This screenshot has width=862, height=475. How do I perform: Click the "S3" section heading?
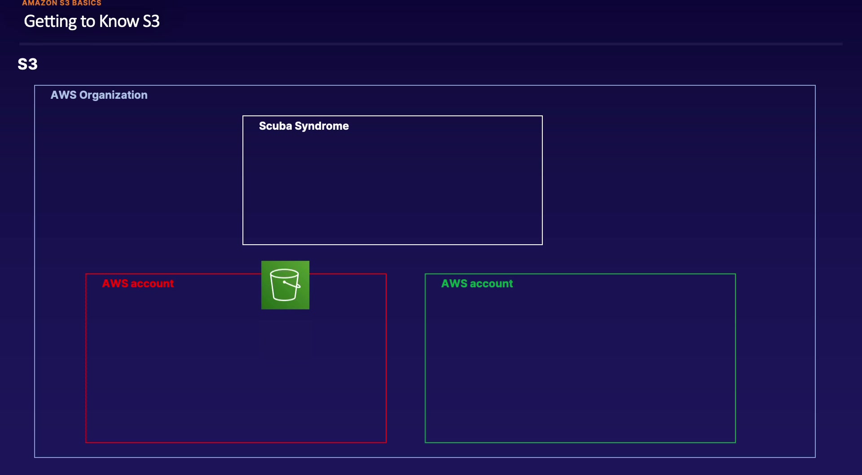coord(27,64)
